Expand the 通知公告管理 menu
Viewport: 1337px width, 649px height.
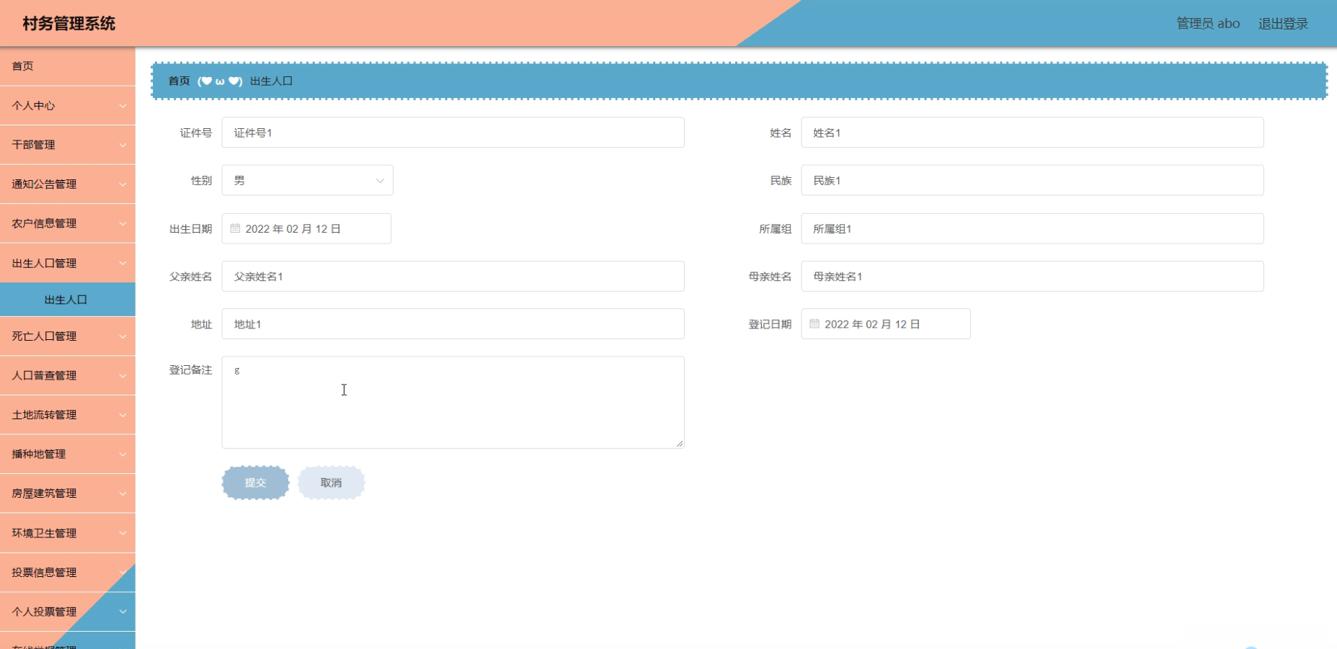68,184
